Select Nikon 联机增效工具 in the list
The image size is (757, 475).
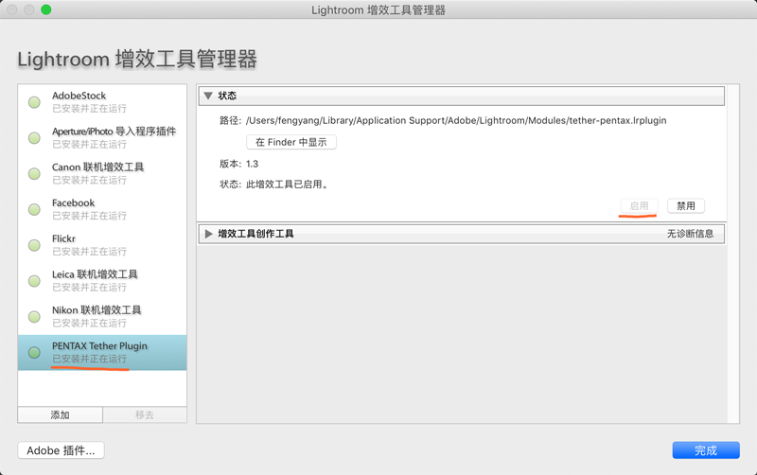[102, 316]
